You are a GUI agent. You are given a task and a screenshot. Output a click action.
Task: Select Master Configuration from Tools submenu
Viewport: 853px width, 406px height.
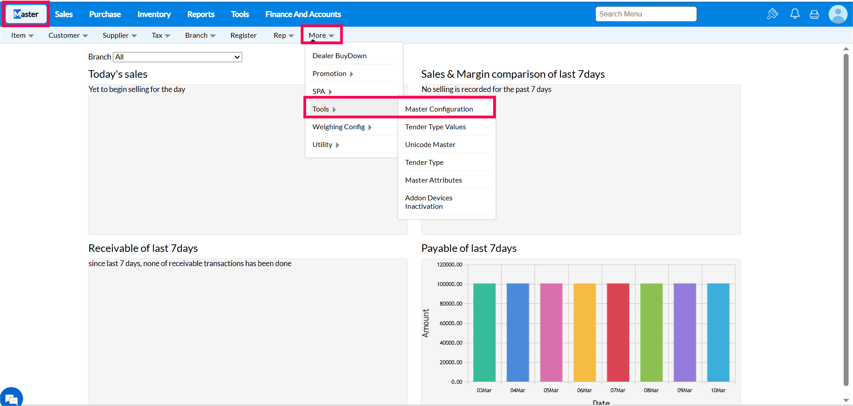(439, 109)
